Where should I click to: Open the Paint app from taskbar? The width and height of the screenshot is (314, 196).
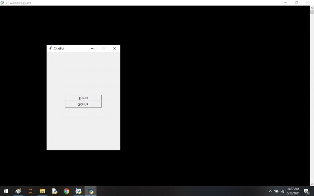click(x=18, y=191)
